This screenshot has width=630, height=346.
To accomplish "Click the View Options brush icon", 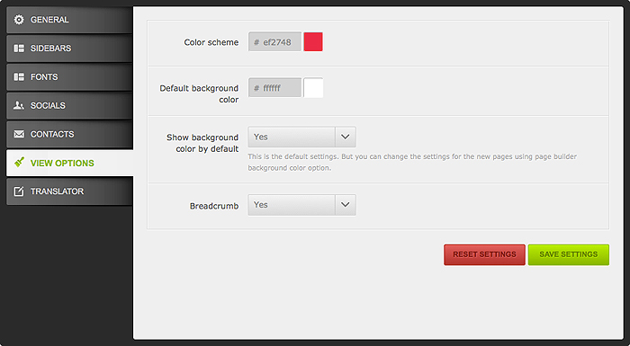I will point(19,162).
